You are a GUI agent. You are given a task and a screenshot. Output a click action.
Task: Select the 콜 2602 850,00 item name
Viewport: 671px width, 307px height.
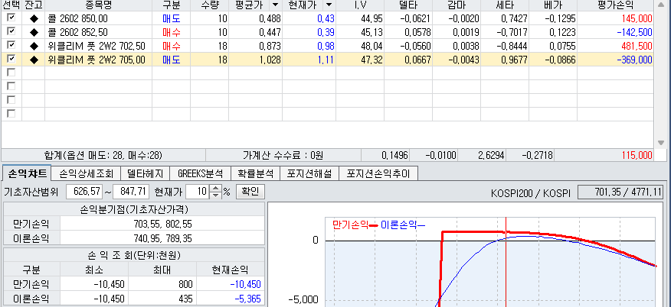click(78, 18)
